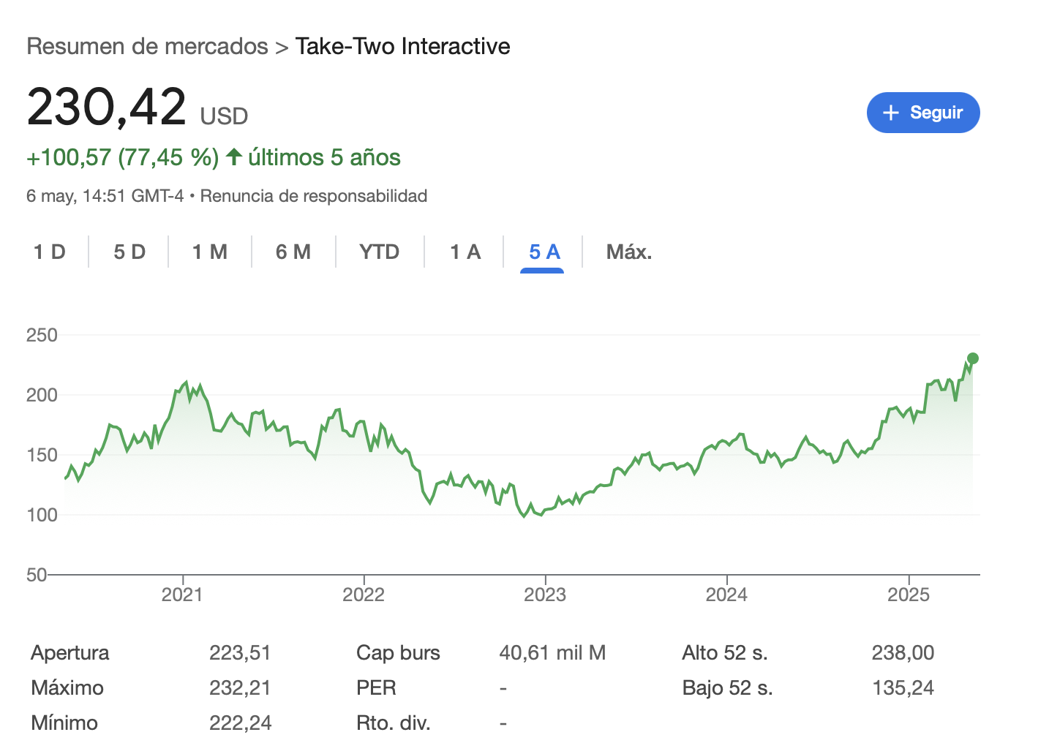Click the Apertura label
This screenshot has height=743, width=1049.
(70, 653)
